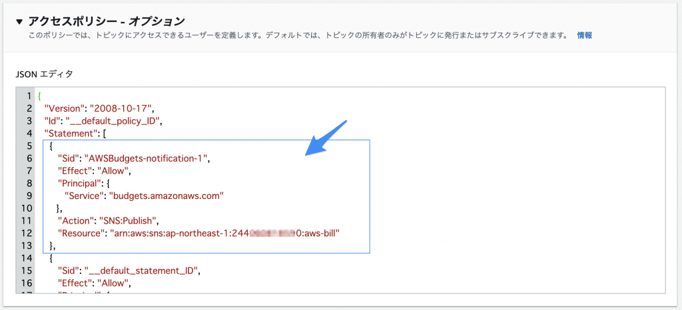Screen dimensions: 682x310
Task: Click the "Statement": [ line
Action: 76,134
